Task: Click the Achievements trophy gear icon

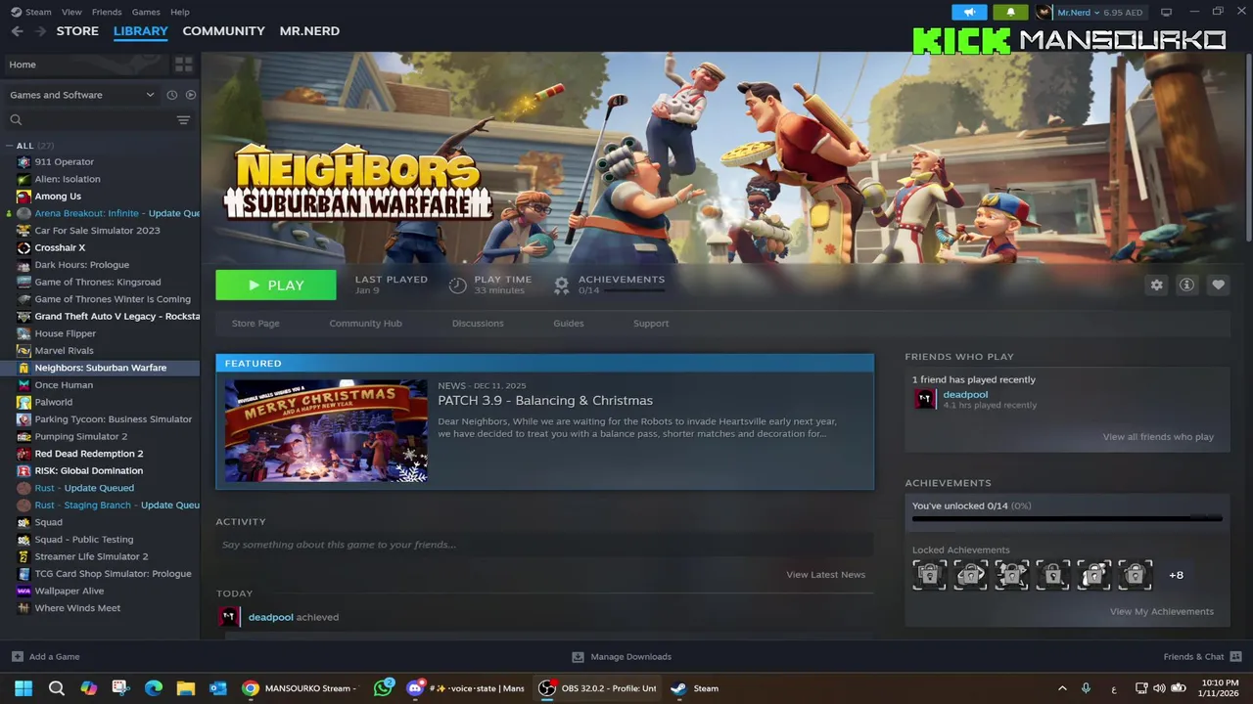Action: pyautogui.click(x=561, y=285)
